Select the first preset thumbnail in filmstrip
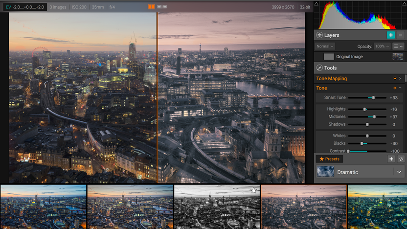 click(43, 207)
